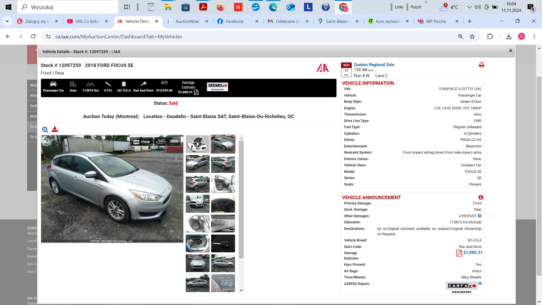Click the HD View button
This screenshot has width=542, height=305.
click(142, 142)
